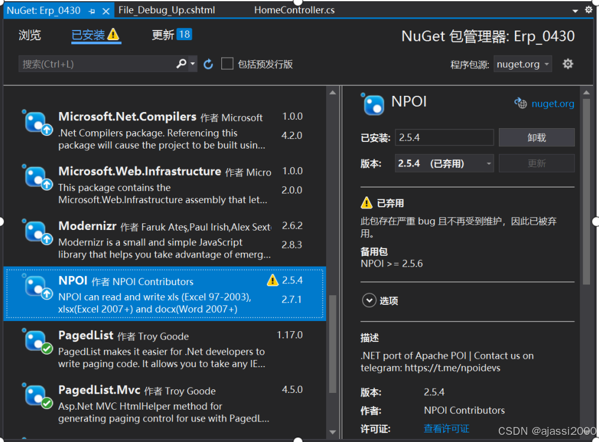This screenshot has height=442, width=599.
Task: Click the PagedList package icon
Action: pos(37,341)
